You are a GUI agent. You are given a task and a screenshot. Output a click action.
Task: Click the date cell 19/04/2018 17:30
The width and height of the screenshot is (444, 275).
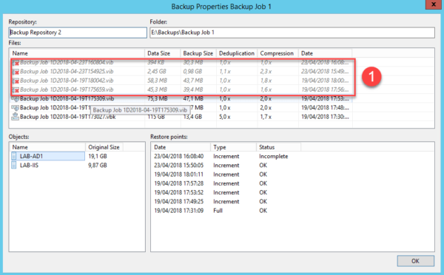coord(325,117)
